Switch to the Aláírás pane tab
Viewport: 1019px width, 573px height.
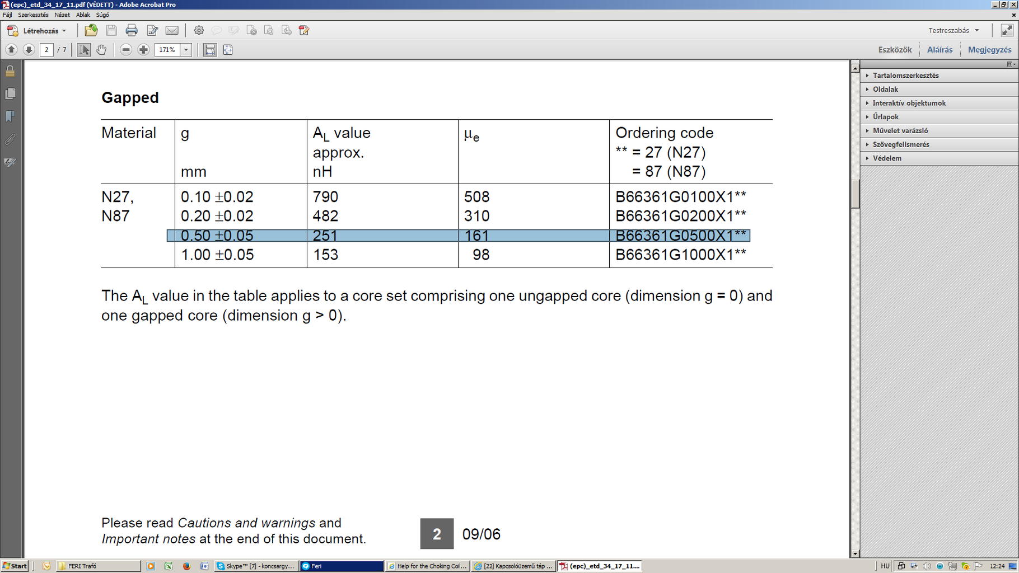coord(939,50)
